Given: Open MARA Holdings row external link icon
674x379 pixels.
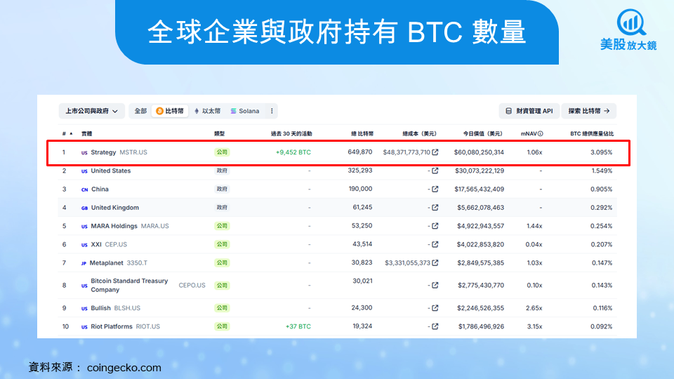Looking at the screenshot, I should 435,226.
